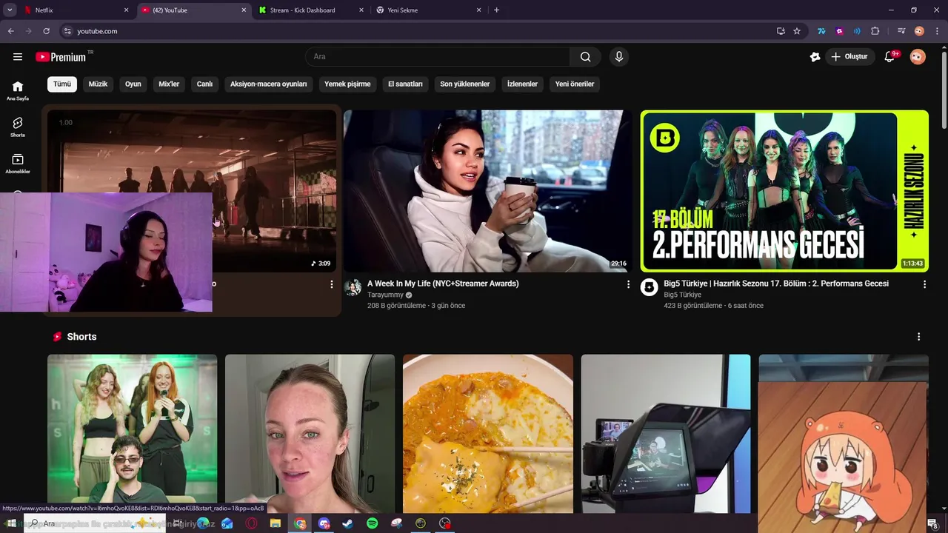Click the Oluştur create button
This screenshot has height=533, width=948.
coord(851,57)
